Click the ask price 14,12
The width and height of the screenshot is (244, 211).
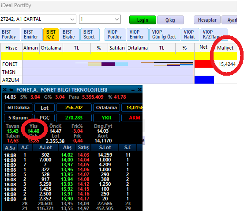[83, 184]
